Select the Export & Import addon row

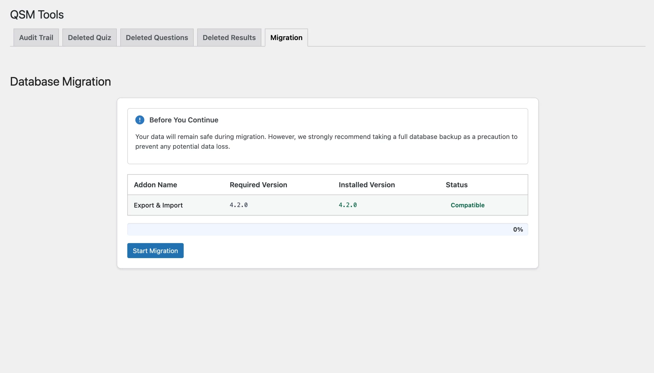pyautogui.click(x=158, y=205)
